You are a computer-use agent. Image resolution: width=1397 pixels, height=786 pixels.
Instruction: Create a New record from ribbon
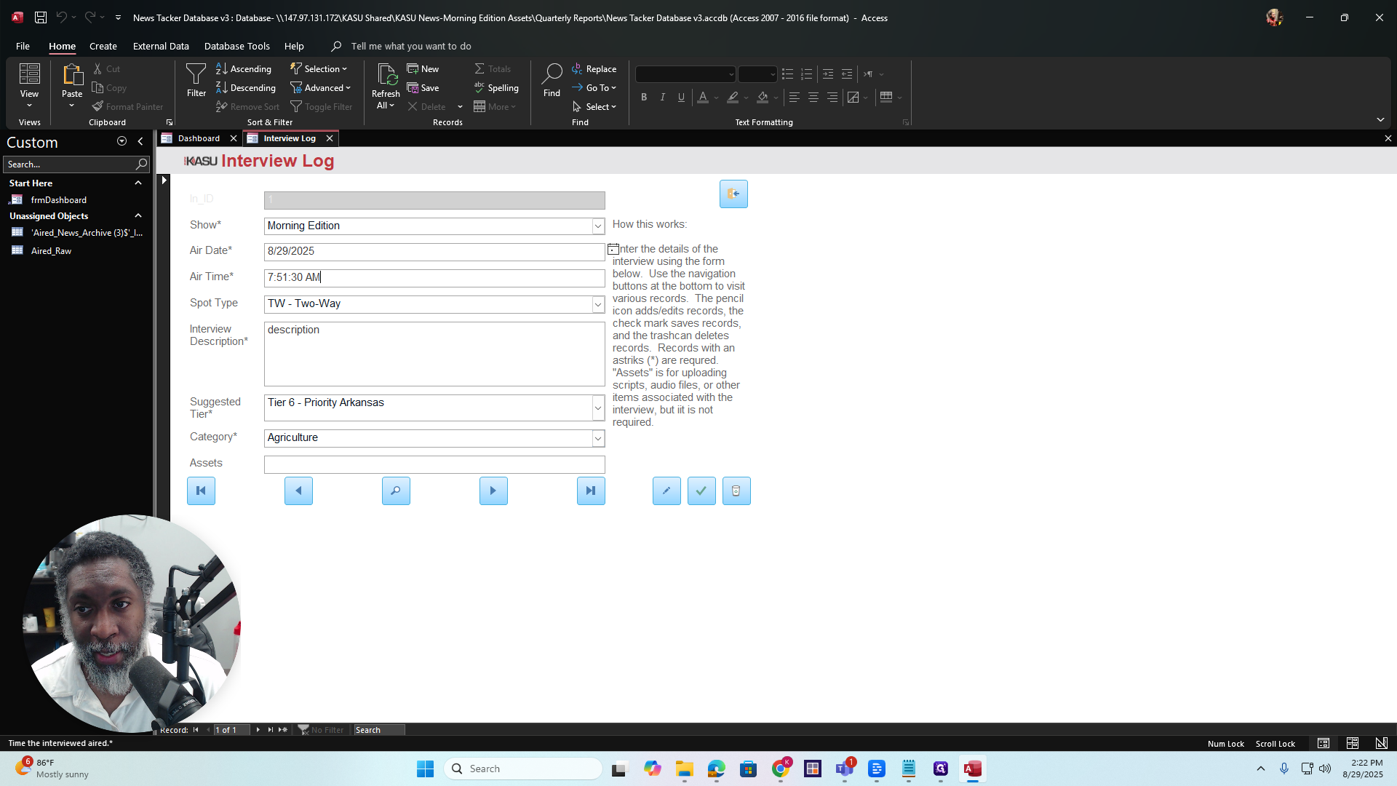423,68
